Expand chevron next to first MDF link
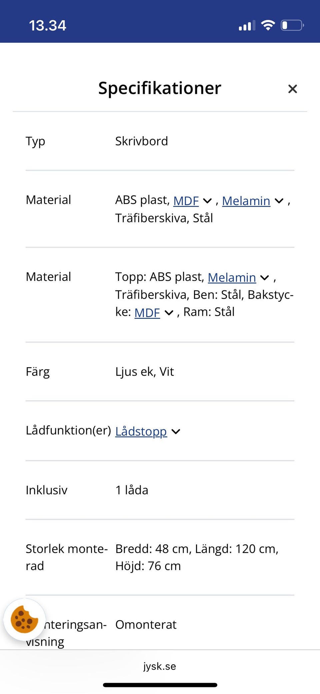The height and width of the screenshot is (694, 320). (x=207, y=201)
